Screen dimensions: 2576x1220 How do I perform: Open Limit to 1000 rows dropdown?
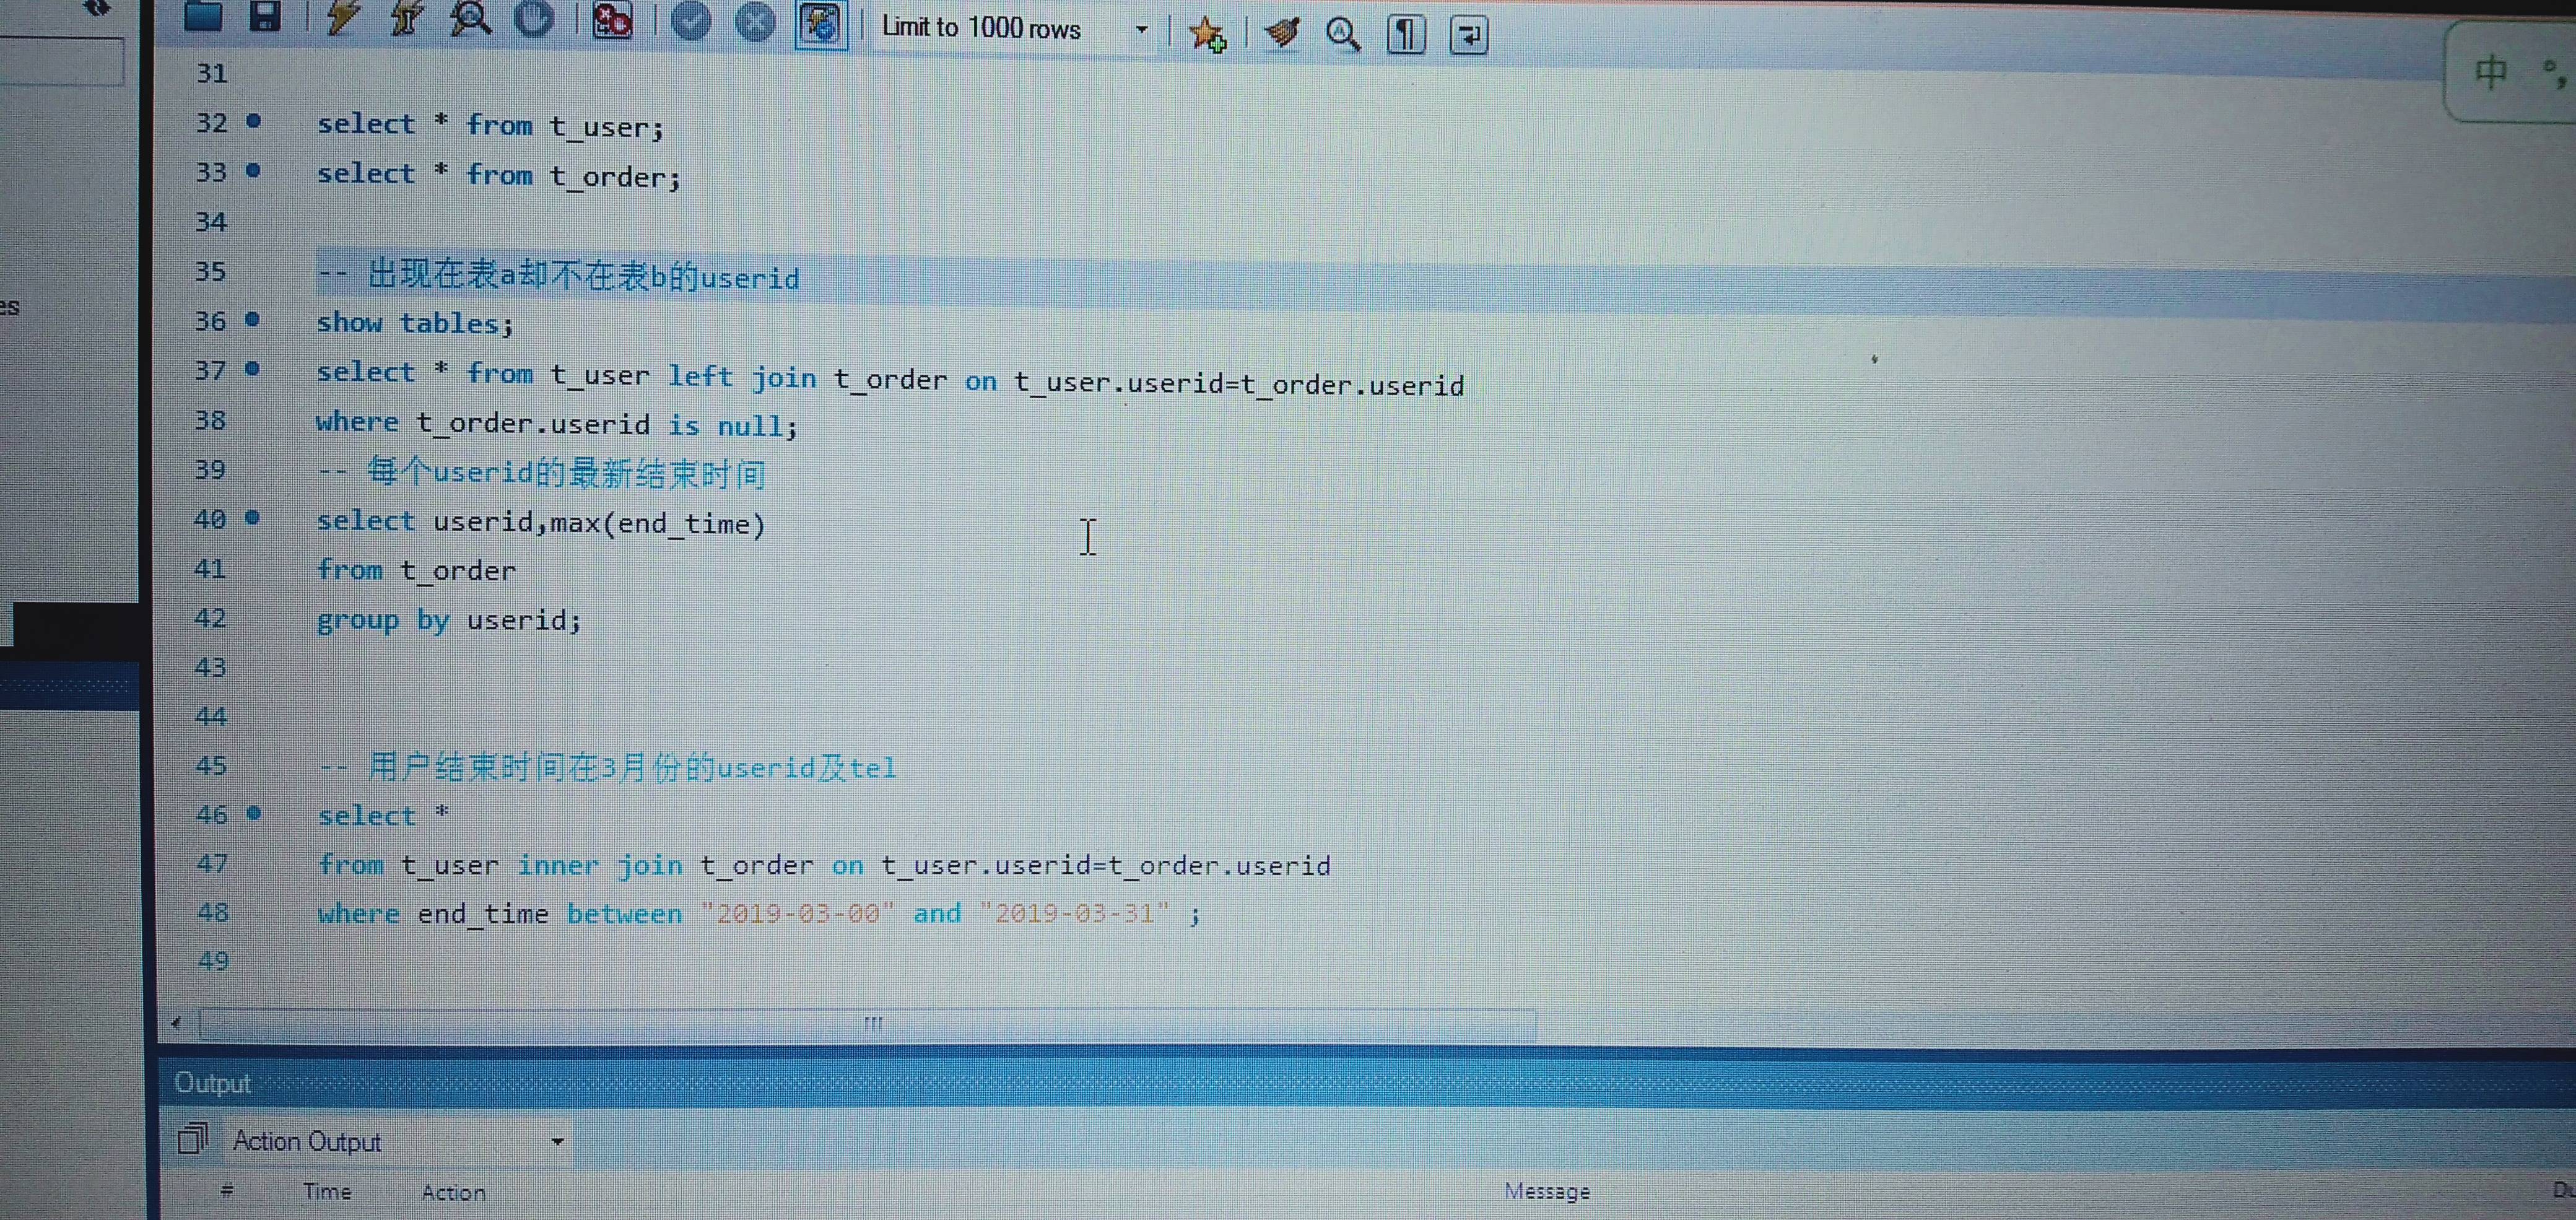(x=1140, y=30)
